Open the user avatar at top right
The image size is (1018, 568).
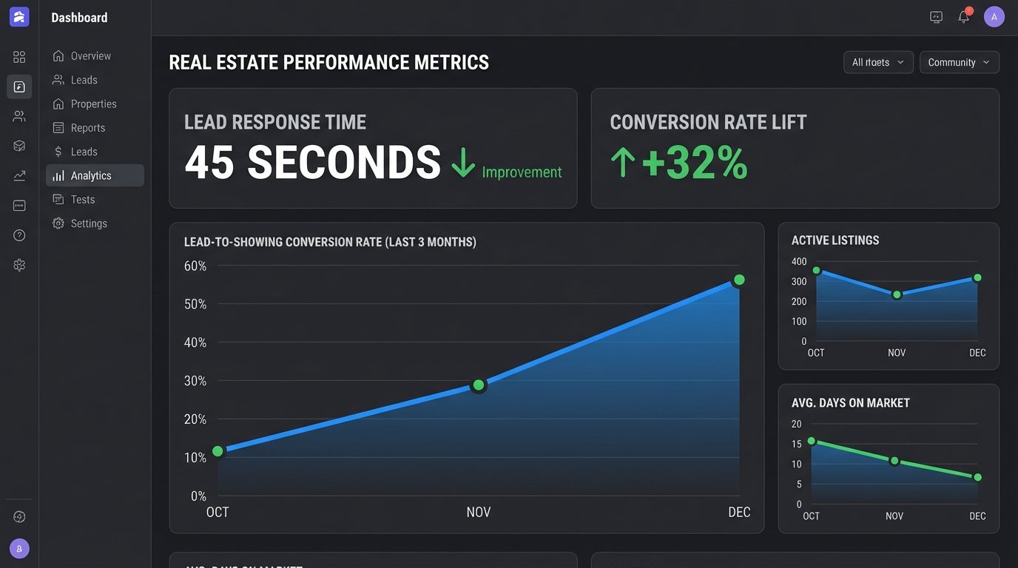(x=994, y=16)
